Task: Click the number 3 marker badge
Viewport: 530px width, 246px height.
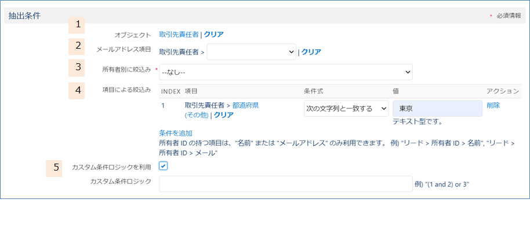Action: (77, 67)
